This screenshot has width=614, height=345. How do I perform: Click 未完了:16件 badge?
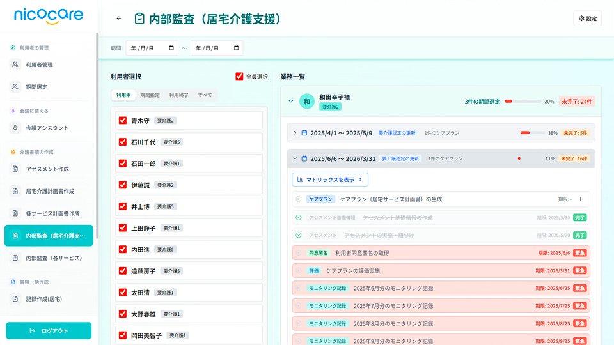point(574,158)
